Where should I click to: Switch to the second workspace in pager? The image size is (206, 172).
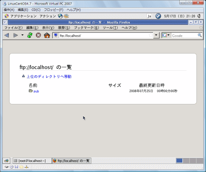point(186,161)
